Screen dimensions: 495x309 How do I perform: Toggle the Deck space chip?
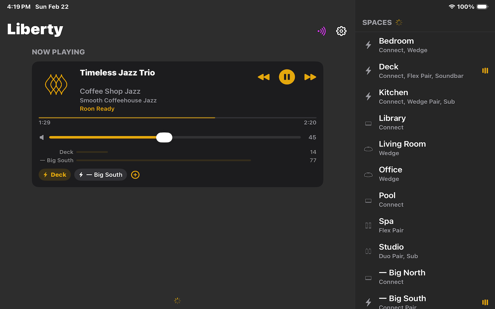click(x=55, y=175)
